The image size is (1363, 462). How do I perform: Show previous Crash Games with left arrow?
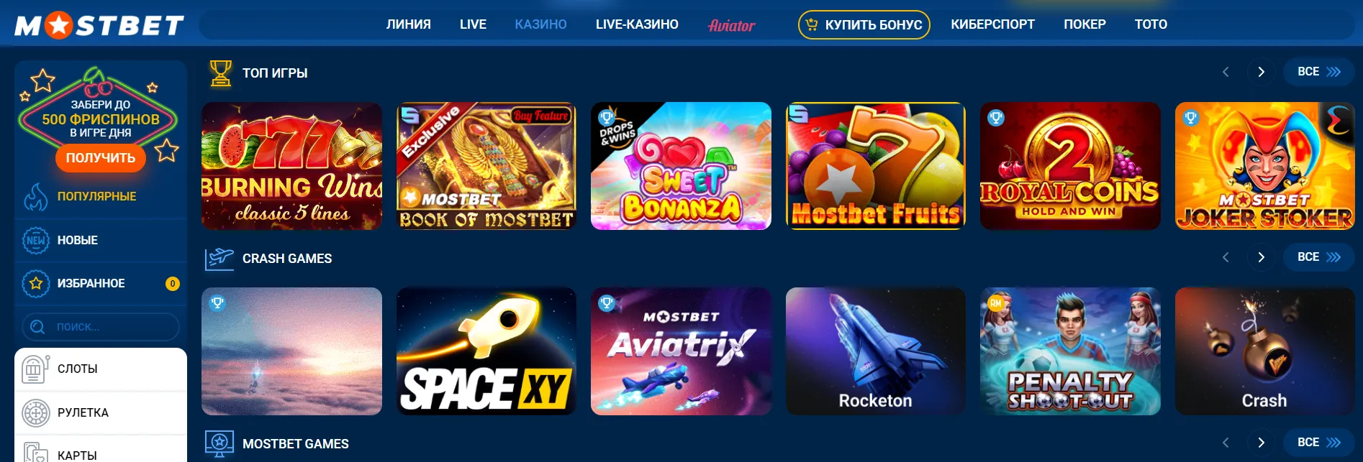point(1226,257)
